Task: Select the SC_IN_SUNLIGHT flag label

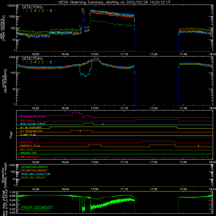Action: point(31,127)
